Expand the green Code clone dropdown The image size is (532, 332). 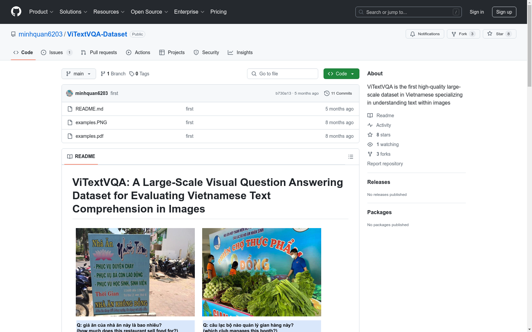[341, 74]
